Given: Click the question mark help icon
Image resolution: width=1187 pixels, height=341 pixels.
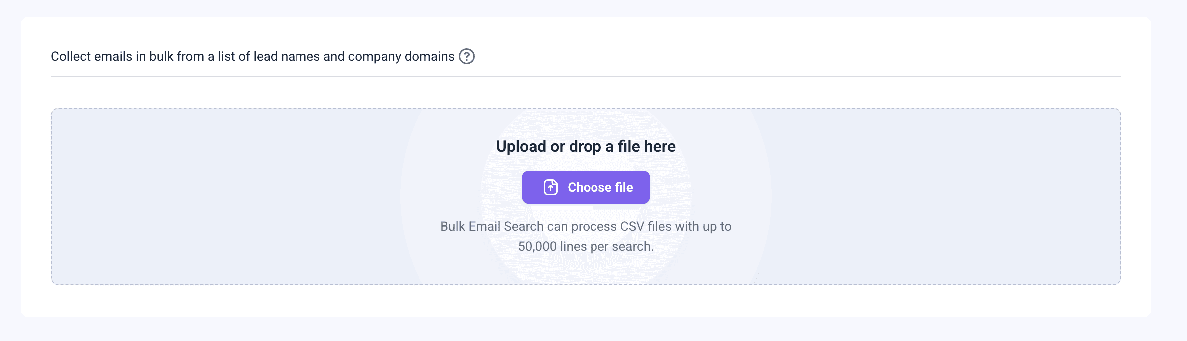Looking at the screenshot, I should tap(467, 56).
